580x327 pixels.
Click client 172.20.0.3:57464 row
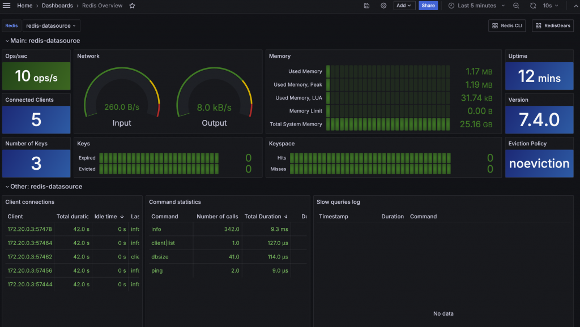(73, 243)
